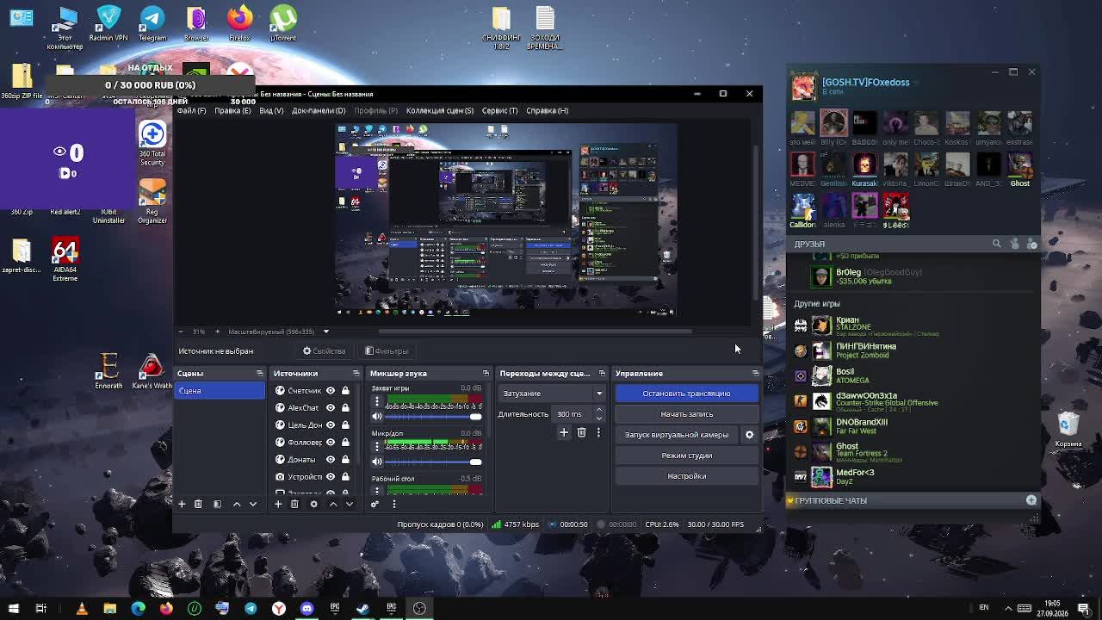Open Вид menu in OBS
1102x620 pixels.
tap(271, 110)
